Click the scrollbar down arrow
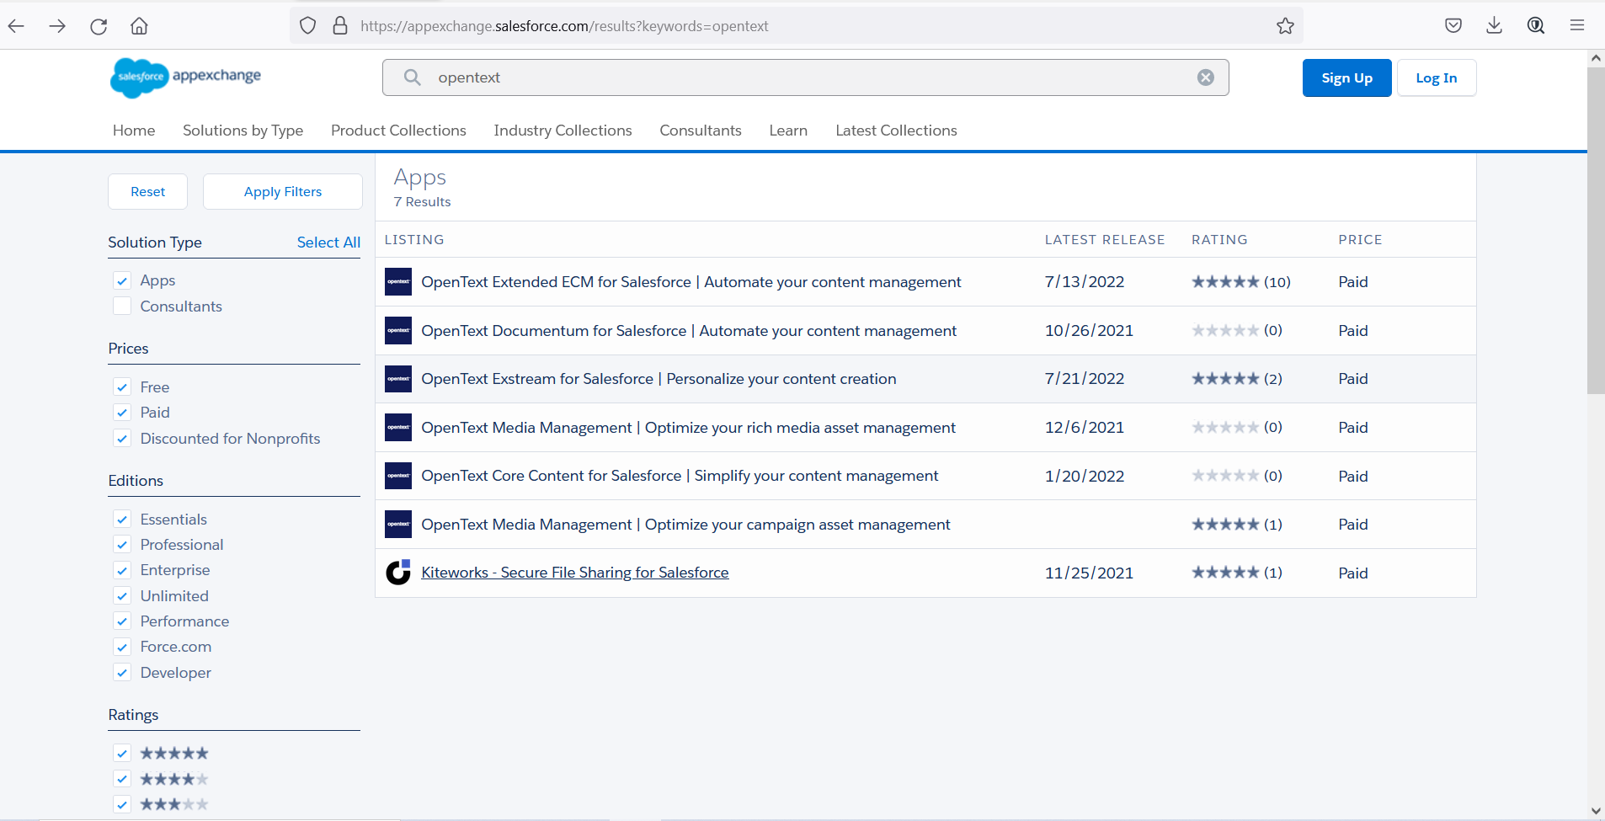This screenshot has width=1605, height=821. coord(1596,811)
